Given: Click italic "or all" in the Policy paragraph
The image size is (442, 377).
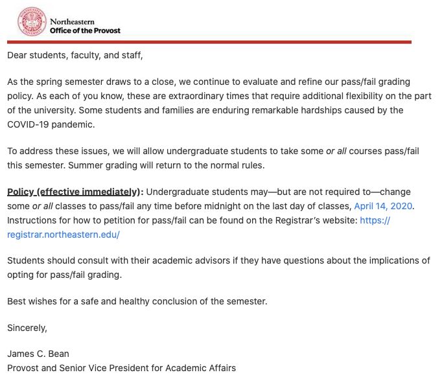Looking at the screenshot, I should [x=41, y=206].
